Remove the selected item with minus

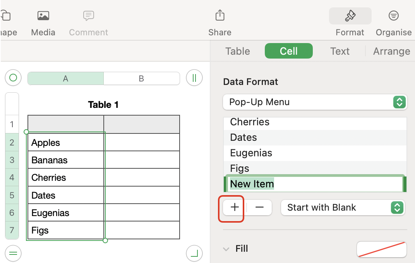[x=259, y=208]
